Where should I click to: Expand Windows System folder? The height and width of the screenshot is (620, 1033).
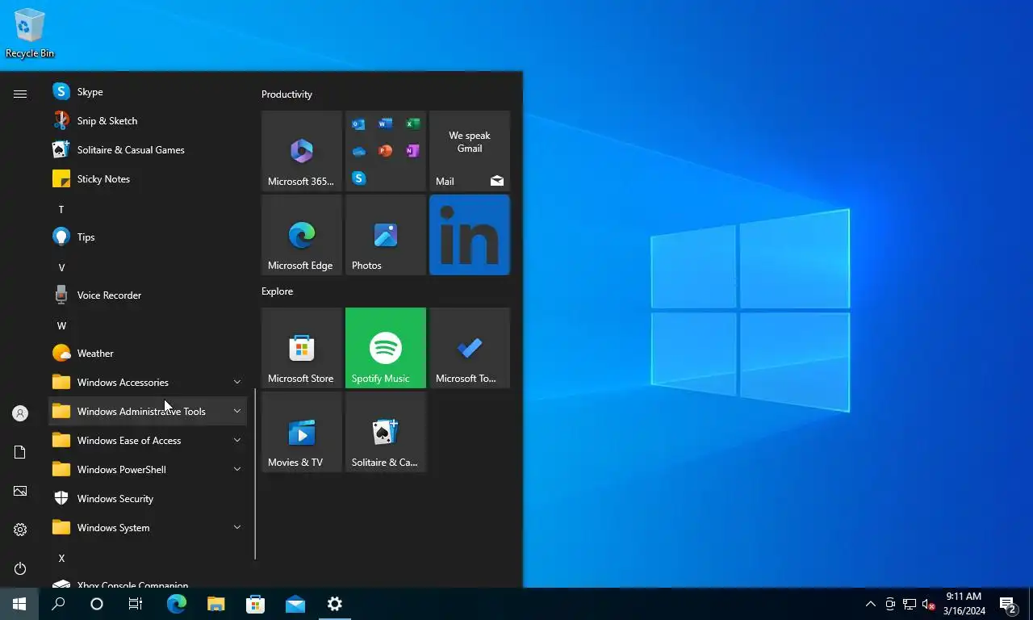click(x=148, y=528)
